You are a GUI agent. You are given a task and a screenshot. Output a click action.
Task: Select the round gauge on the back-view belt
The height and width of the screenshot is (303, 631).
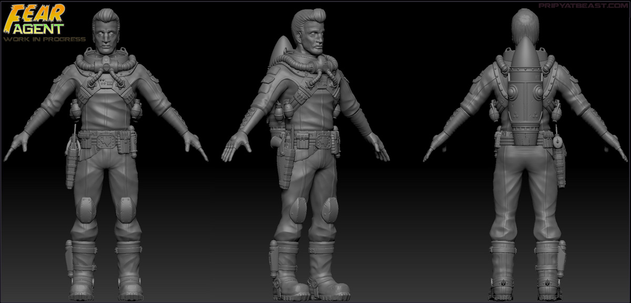point(557,142)
